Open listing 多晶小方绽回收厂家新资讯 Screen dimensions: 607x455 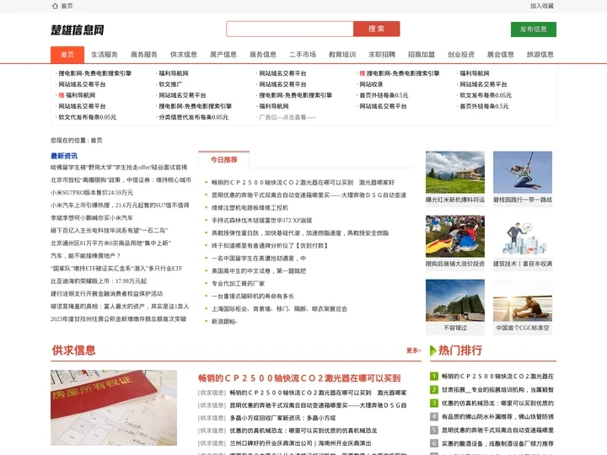point(282,418)
